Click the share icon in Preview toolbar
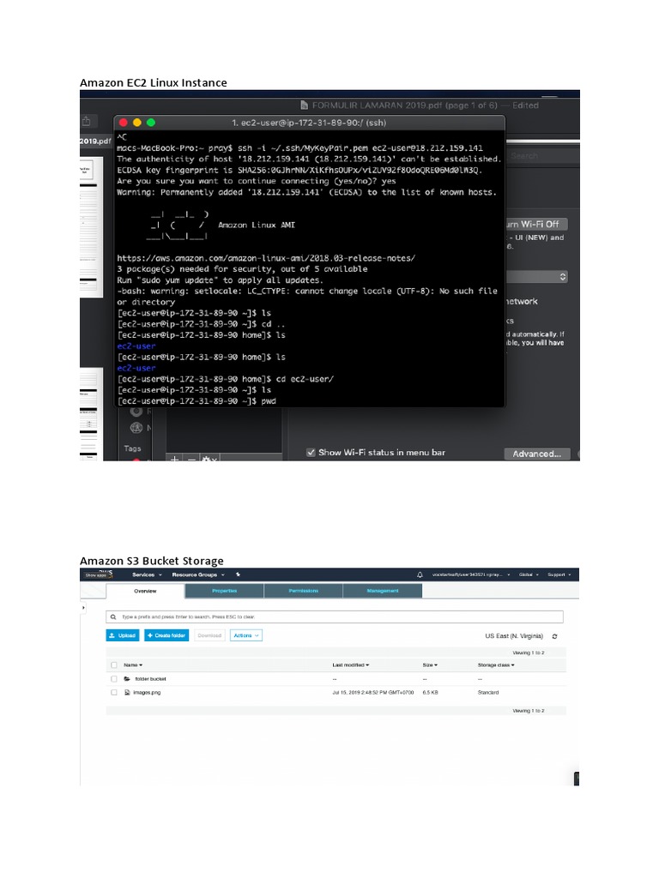The width and height of the screenshot is (659, 878). [87, 121]
